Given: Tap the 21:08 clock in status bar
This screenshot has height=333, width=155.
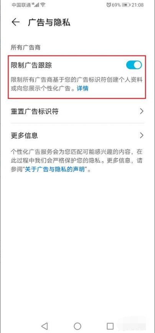Looking at the screenshot, I should [x=137, y=5].
